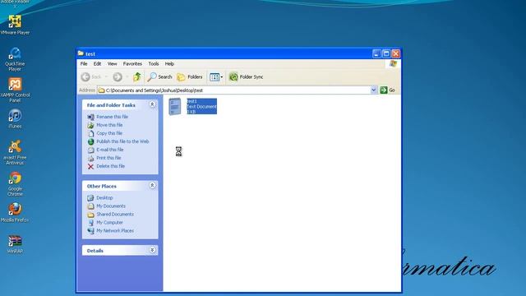Open the Edit menu
The image size is (526, 296).
(x=97, y=64)
